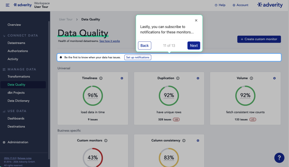Click the Administration gear icon
This screenshot has width=289, height=167.
pyautogui.click(x=4, y=142)
